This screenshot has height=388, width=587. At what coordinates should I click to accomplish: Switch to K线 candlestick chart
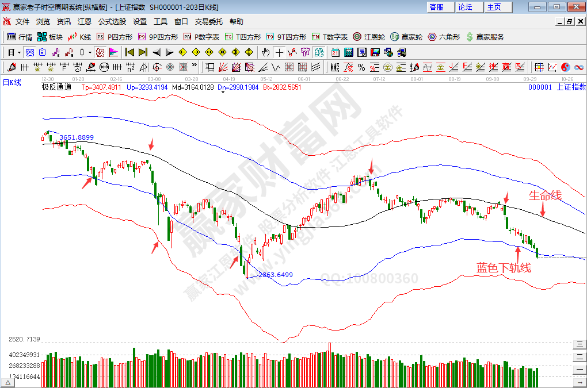click(x=79, y=37)
